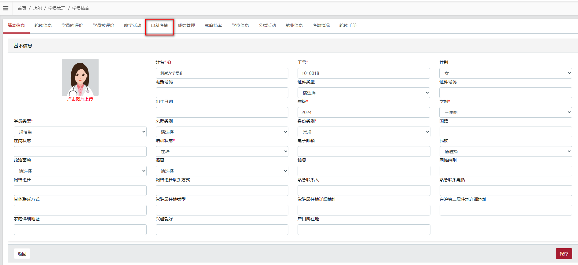Expand the 学制 dropdown showing 三年制
The width and height of the screenshot is (578, 265).
pos(506,112)
